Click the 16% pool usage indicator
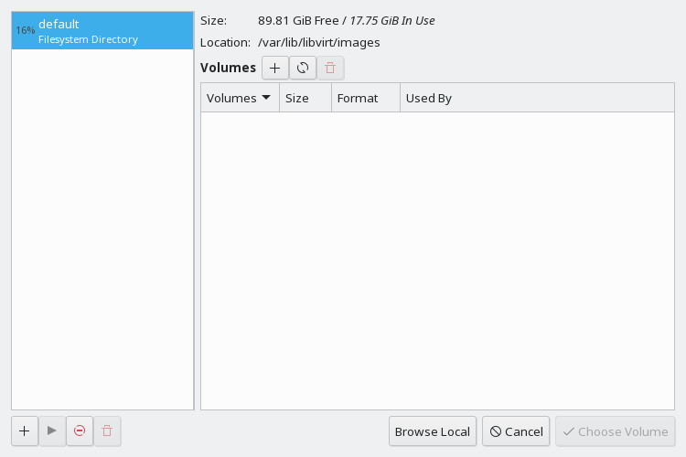 (x=25, y=31)
